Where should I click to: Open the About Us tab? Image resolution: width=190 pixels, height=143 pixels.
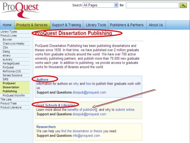coord(156,25)
